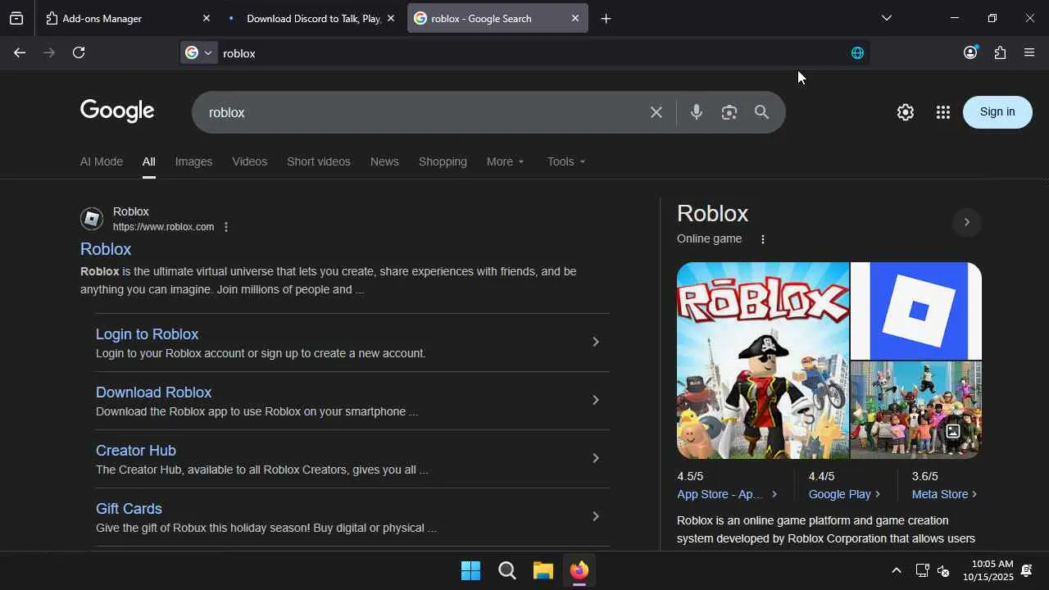This screenshot has width=1049, height=590.
Task: Submit search with the magnifier icon
Action: [x=761, y=112]
